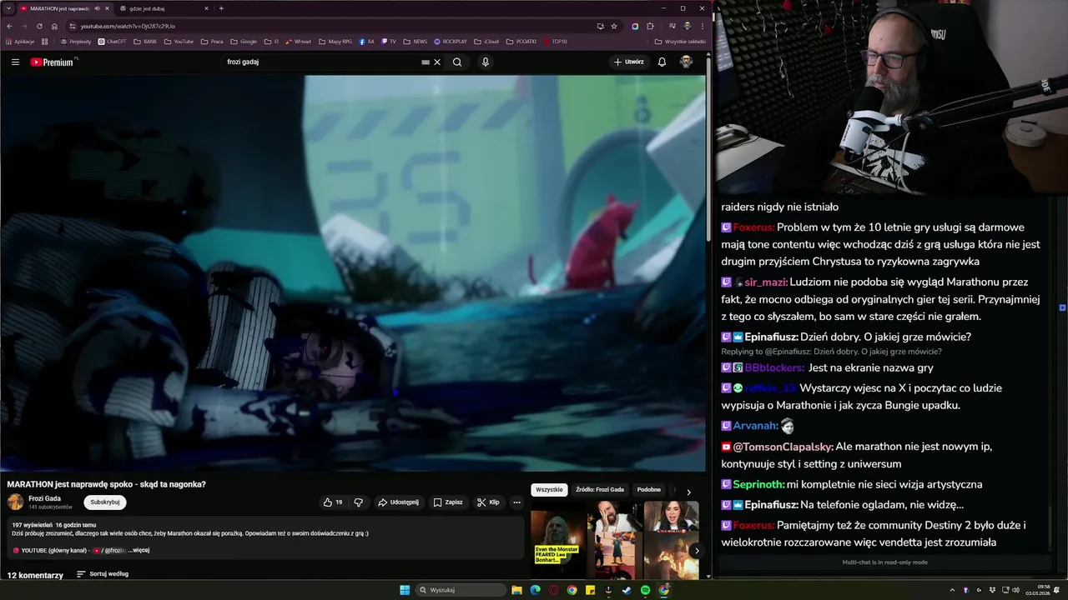
Task: Close the 'gdzie jest dubaj' tab
Action: pos(206,8)
